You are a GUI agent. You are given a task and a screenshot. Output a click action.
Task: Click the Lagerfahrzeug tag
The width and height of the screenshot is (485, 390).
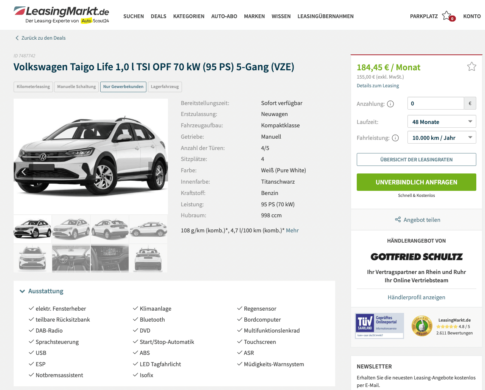point(165,87)
